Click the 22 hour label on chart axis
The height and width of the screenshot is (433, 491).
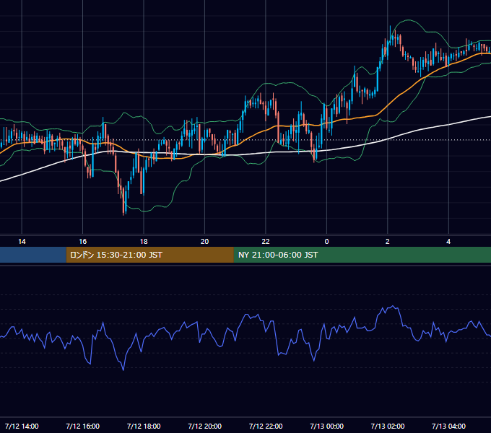click(266, 242)
